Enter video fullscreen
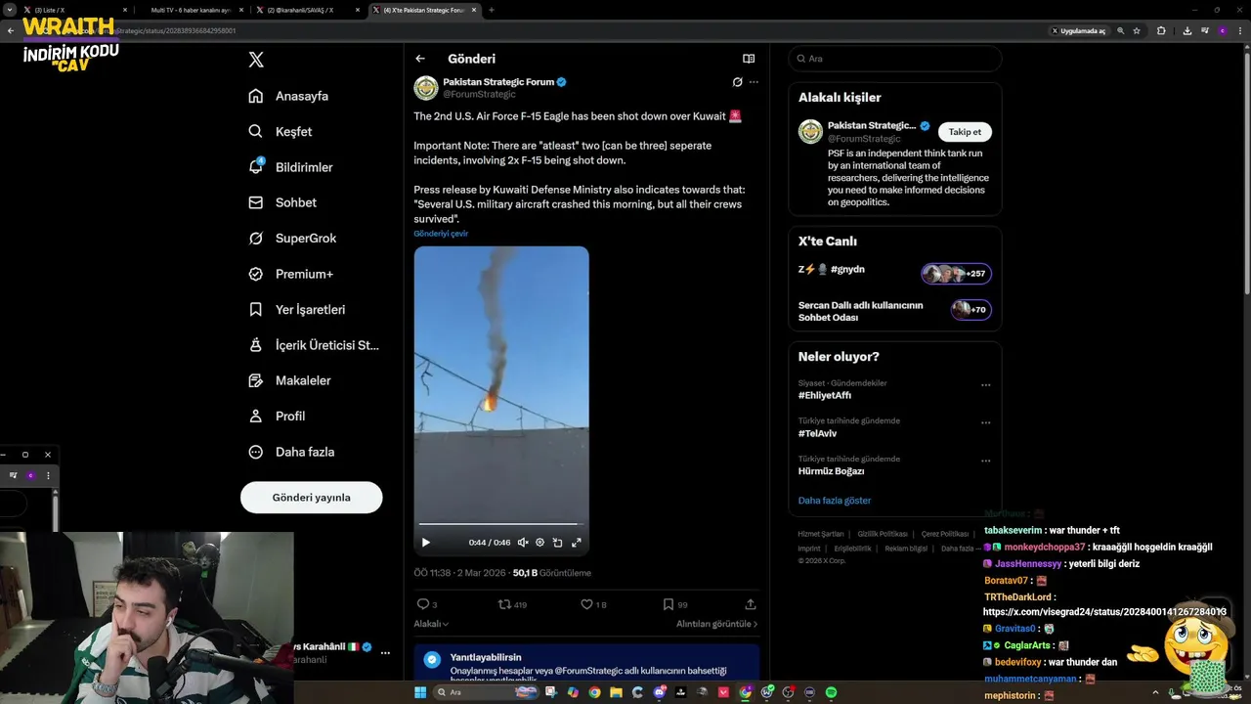Image resolution: width=1251 pixels, height=704 pixels. pos(577,542)
